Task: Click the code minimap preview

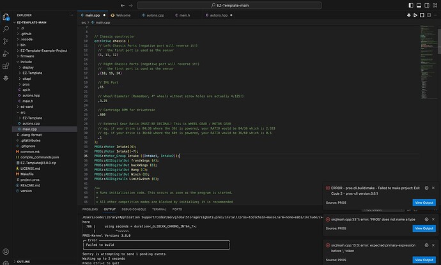Action: coord(428,62)
